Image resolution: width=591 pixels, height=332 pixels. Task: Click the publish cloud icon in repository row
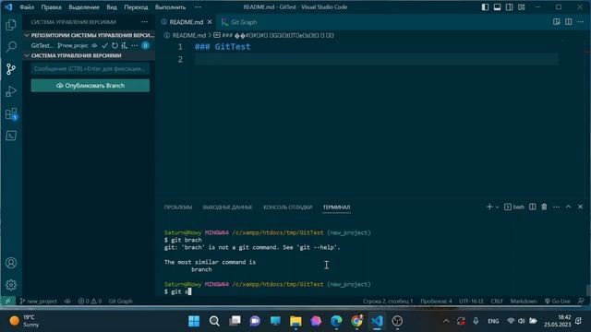(94, 45)
